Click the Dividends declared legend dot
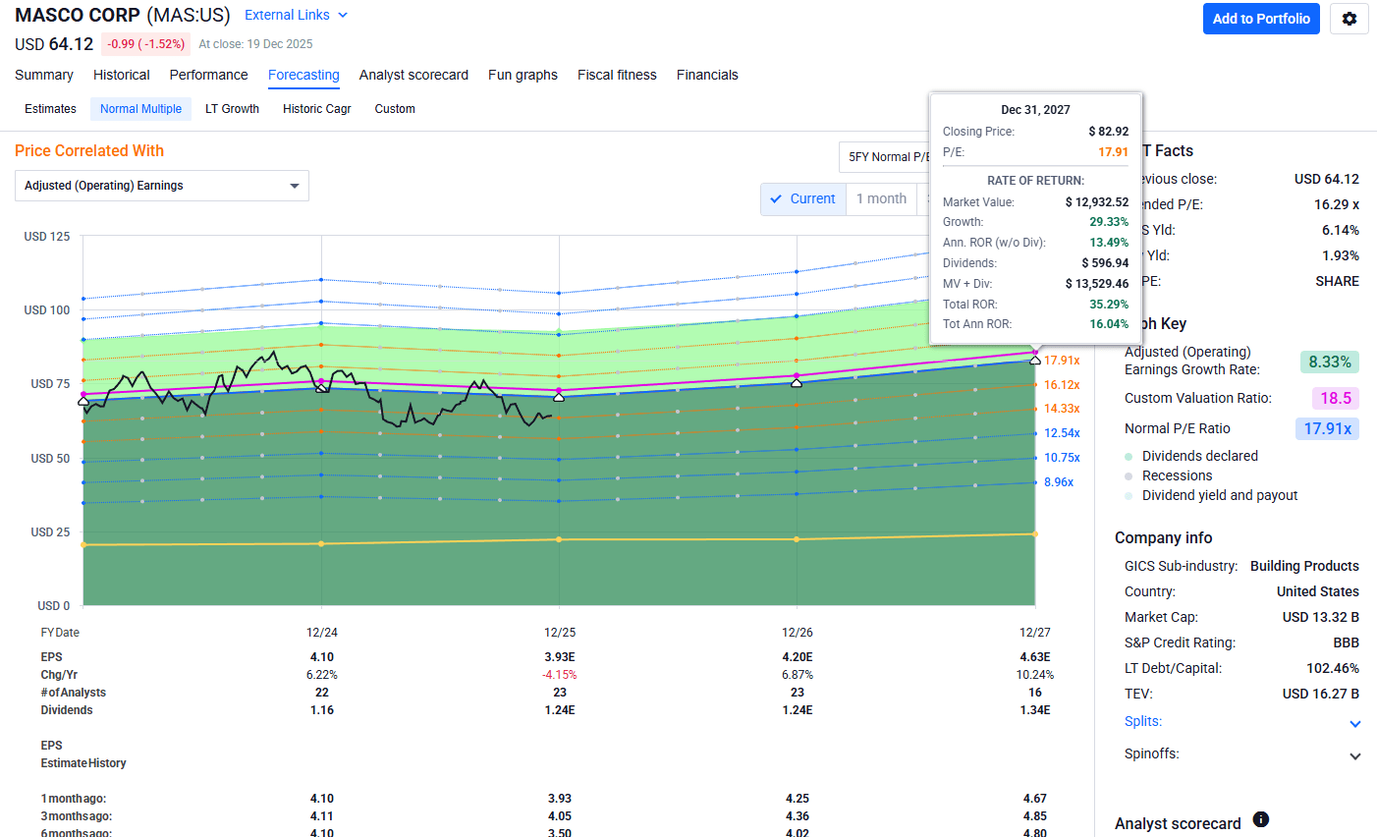Screen dimensions: 1377x837 pyautogui.click(x=1129, y=457)
